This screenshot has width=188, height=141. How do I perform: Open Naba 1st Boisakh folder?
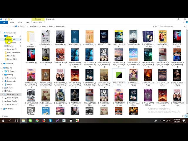tap(13, 53)
